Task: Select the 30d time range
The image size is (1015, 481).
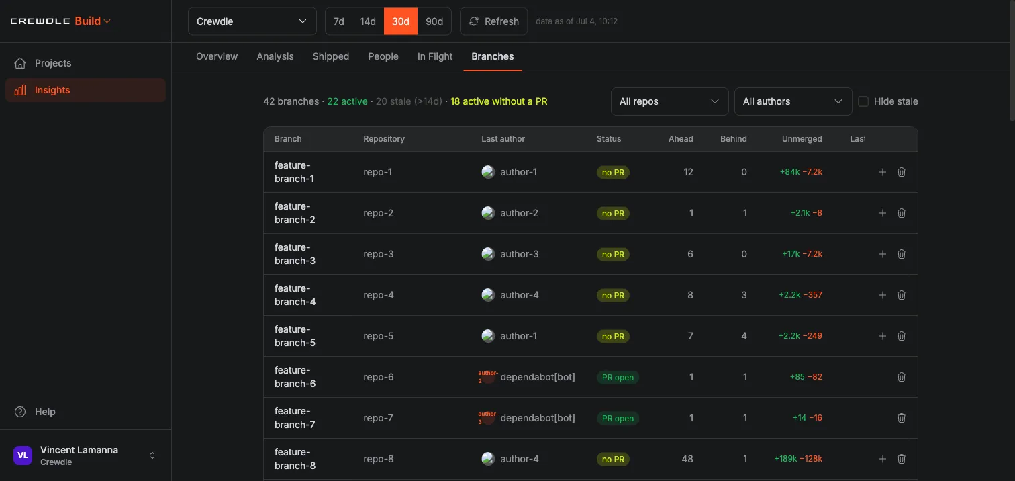Action: click(x=401, y=21)
